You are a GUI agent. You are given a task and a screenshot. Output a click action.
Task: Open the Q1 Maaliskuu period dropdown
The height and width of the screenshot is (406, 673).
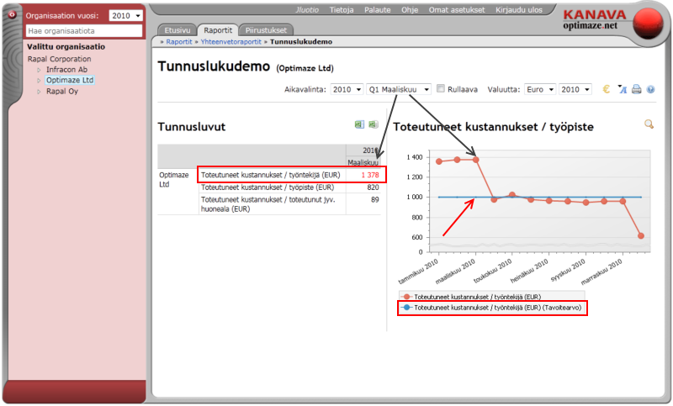click(x=400, y=88)
